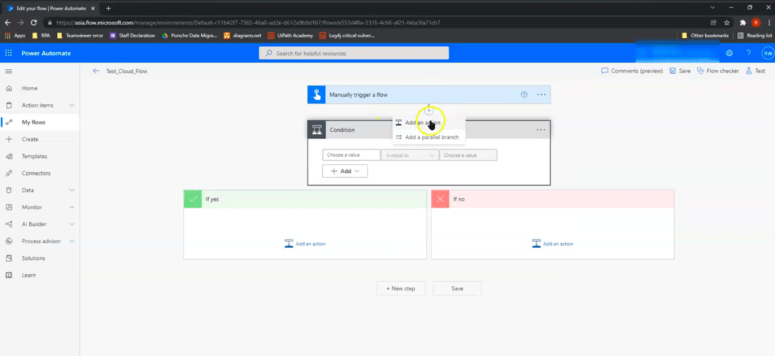
Task: Click the Learn book icon
Action: pyautogui.click(x=8, y=275)
